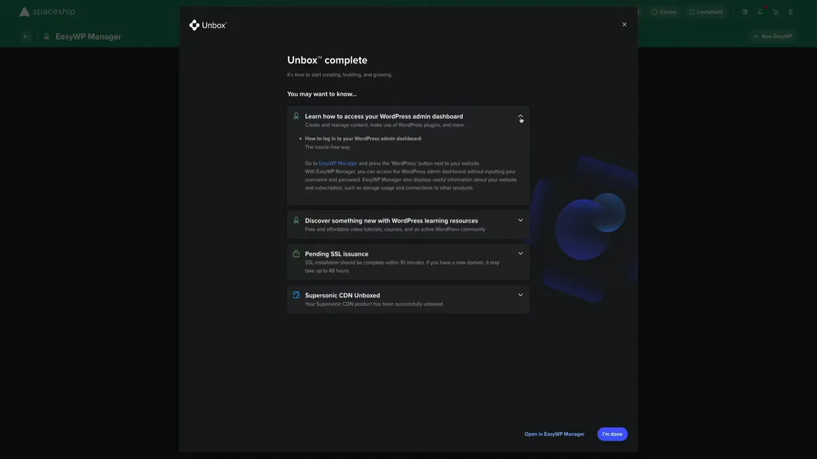Open Library in the Spaceship header
817x459 pixels.
pyautogui.click(x=664, y=12)
